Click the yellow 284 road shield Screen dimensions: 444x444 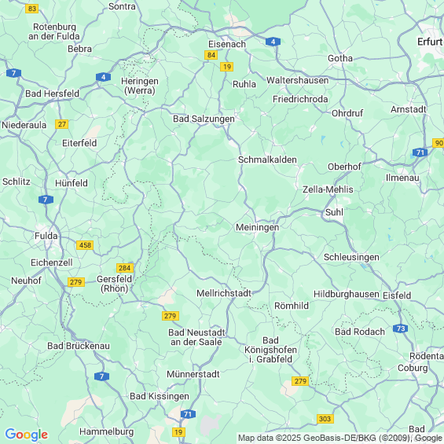pos(125,268)
